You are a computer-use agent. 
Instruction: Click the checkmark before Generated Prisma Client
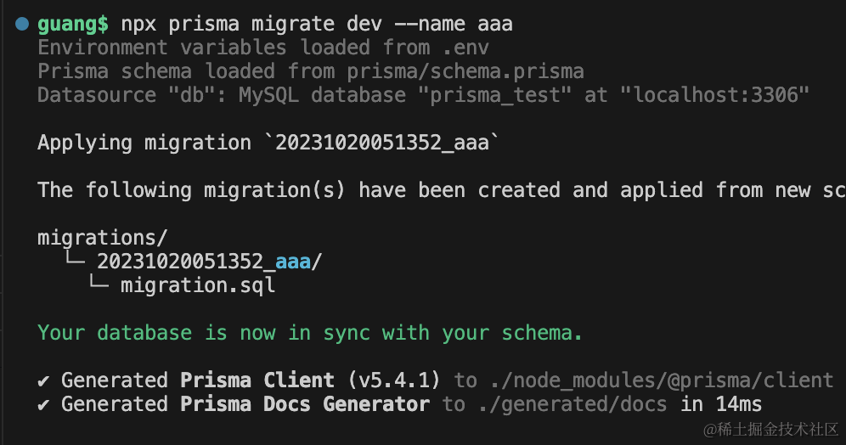43,380
